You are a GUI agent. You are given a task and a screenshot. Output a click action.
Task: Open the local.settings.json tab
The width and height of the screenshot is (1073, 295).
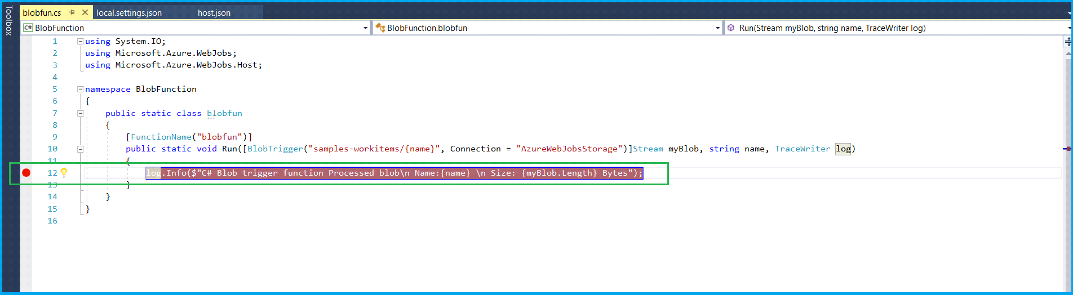click(129, 12)
